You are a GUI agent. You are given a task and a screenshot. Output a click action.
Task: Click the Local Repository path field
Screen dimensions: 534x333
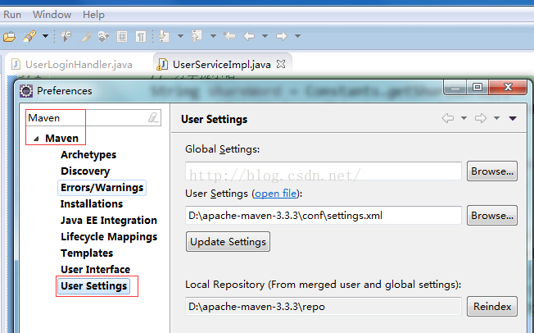pyautogui.click(x=324, y=307)
